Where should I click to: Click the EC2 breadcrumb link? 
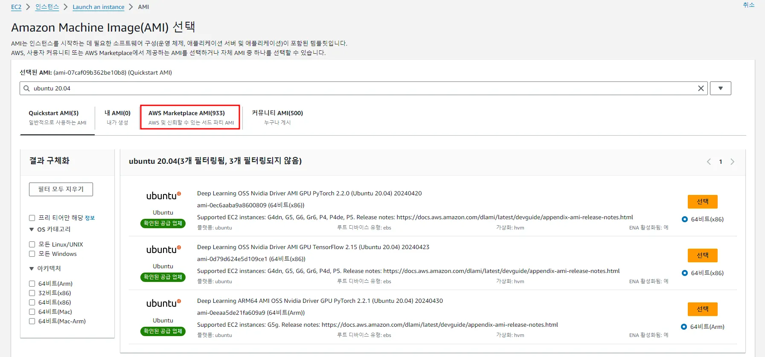(16, 7)
